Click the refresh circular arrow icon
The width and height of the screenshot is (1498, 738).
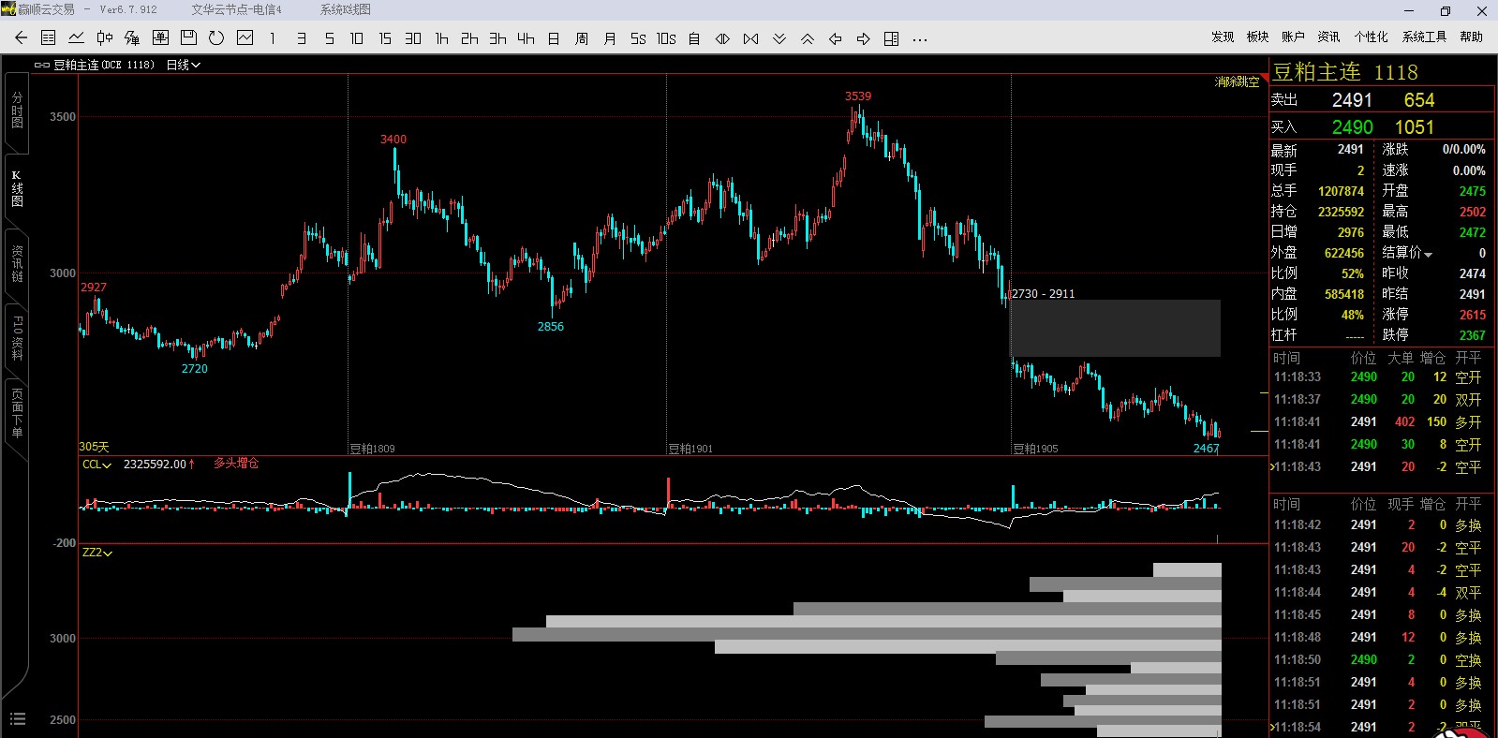(216, 38)
